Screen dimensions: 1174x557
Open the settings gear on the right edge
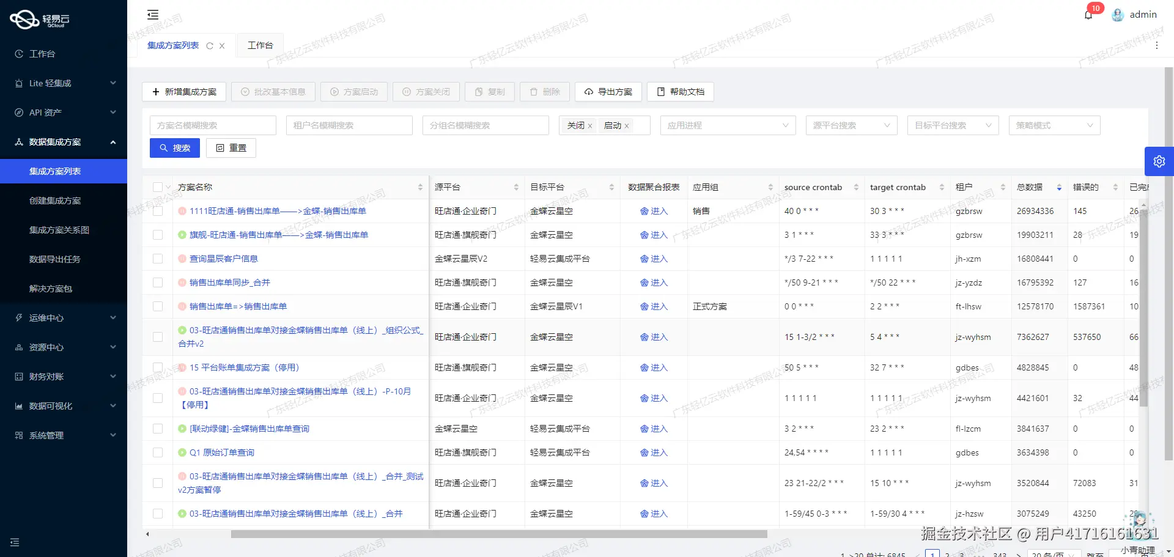[x=1159, y=161]
